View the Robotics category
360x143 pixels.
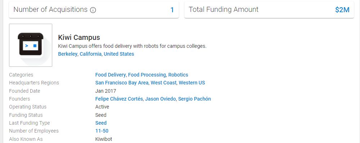point(178,75)
